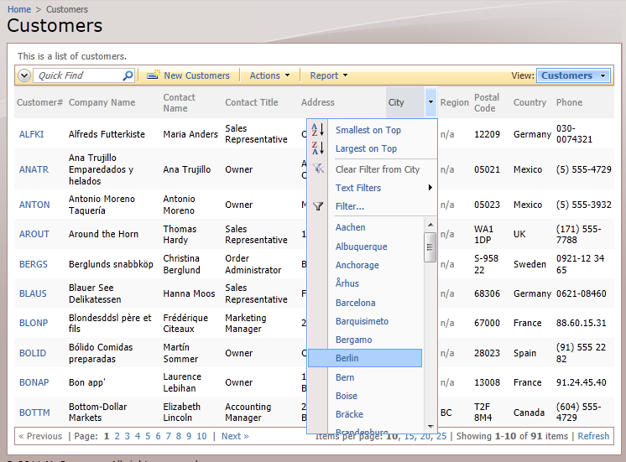Click the city list scroll-down arrow
The image size is (626, 462).
(430, 426)
